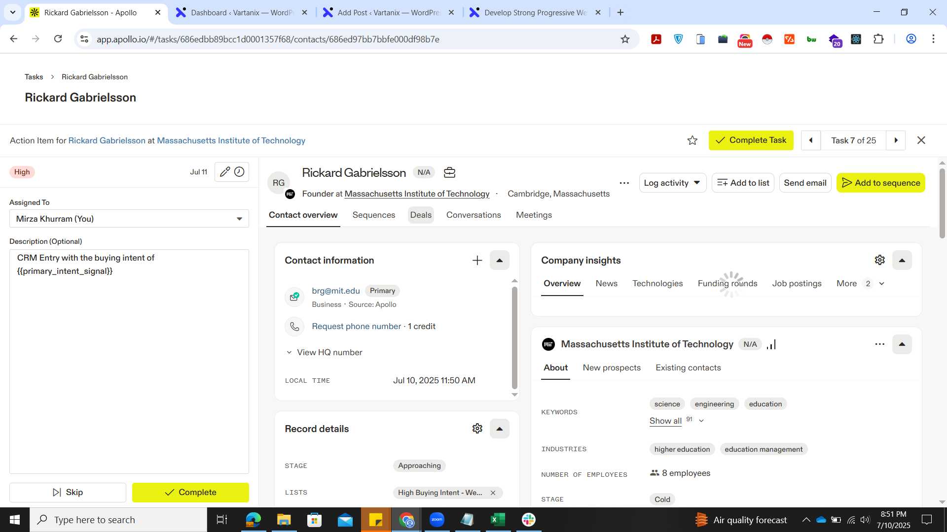Screen dimensions: 947x532
Task: Remove High Buying Intent list tag
Action: tap(493, 493)
